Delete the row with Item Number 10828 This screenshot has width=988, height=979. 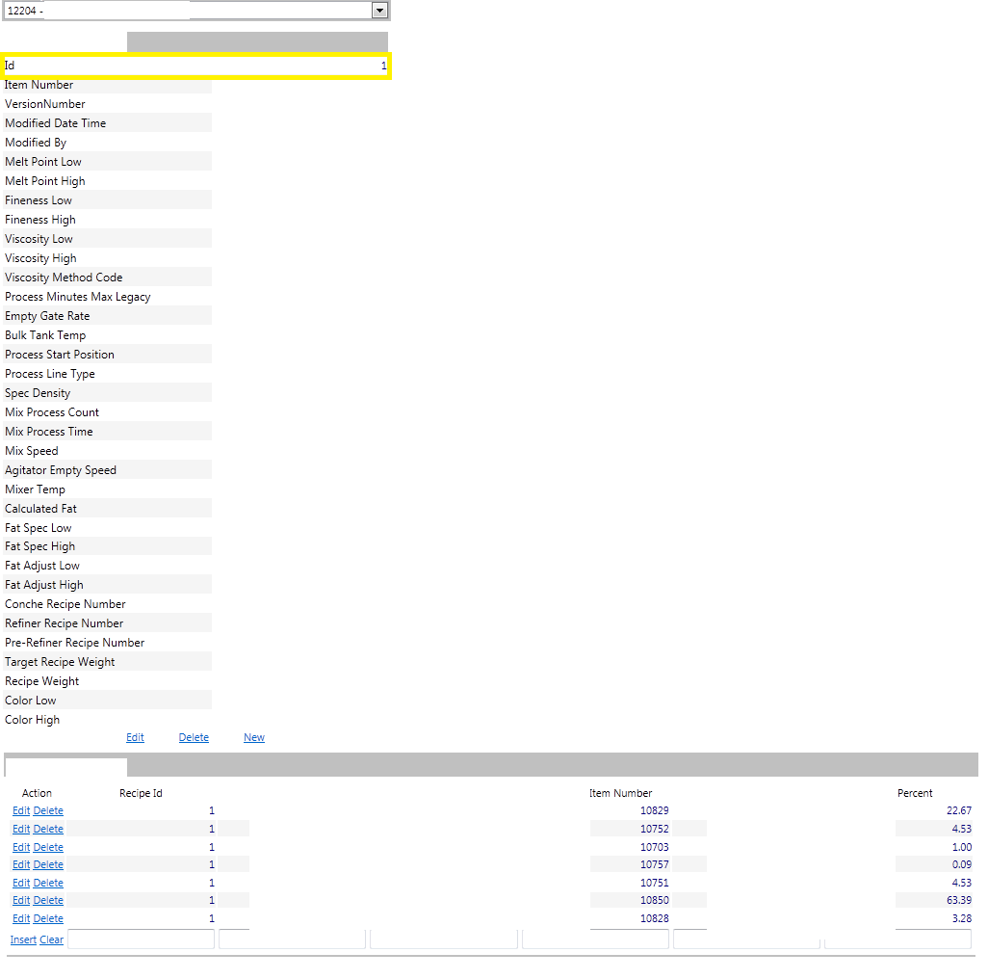[47, 918]
